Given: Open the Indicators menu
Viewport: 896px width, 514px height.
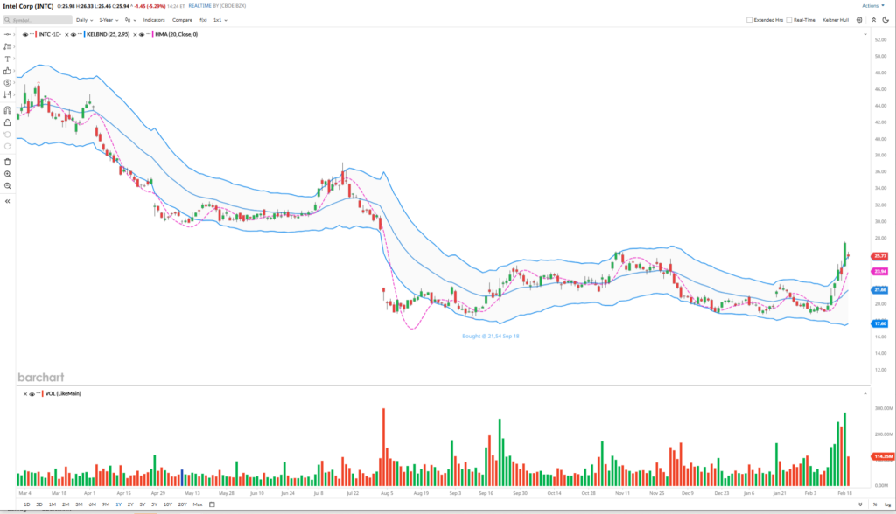Looking at the screenshot, I should point(154,19).
